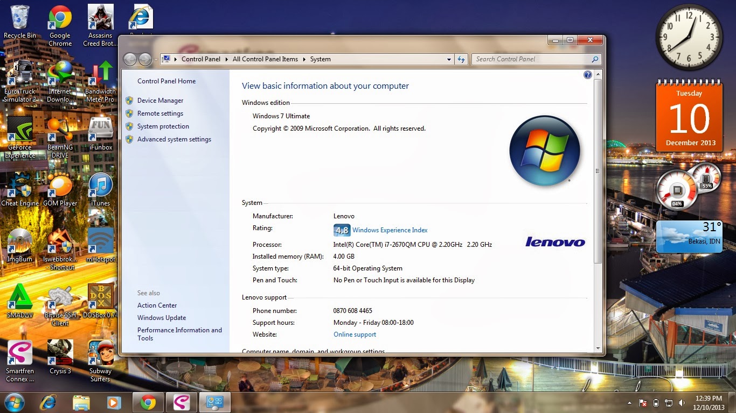Select All Control Panel Items breadcrumb
Image resolution: width=736 pixels, height=413 pixels.
click(265, 59)
